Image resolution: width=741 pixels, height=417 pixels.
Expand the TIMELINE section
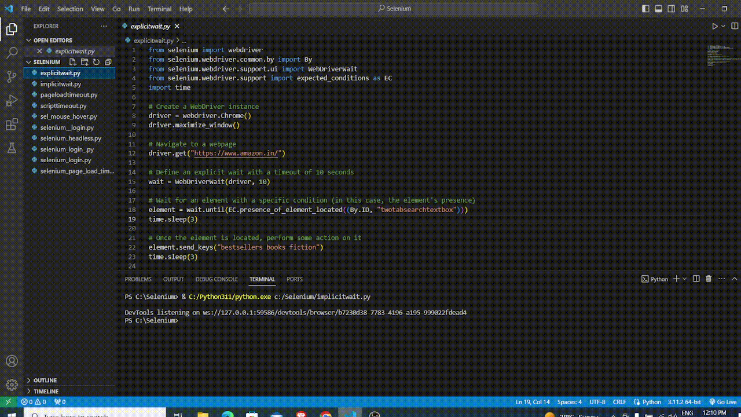pyautogui.click(x=46, y=392)
